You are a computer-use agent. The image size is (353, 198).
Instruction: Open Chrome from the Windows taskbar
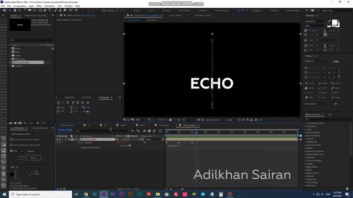point(86,194)
